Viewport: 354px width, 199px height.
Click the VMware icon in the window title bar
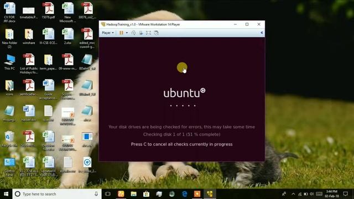103,24
